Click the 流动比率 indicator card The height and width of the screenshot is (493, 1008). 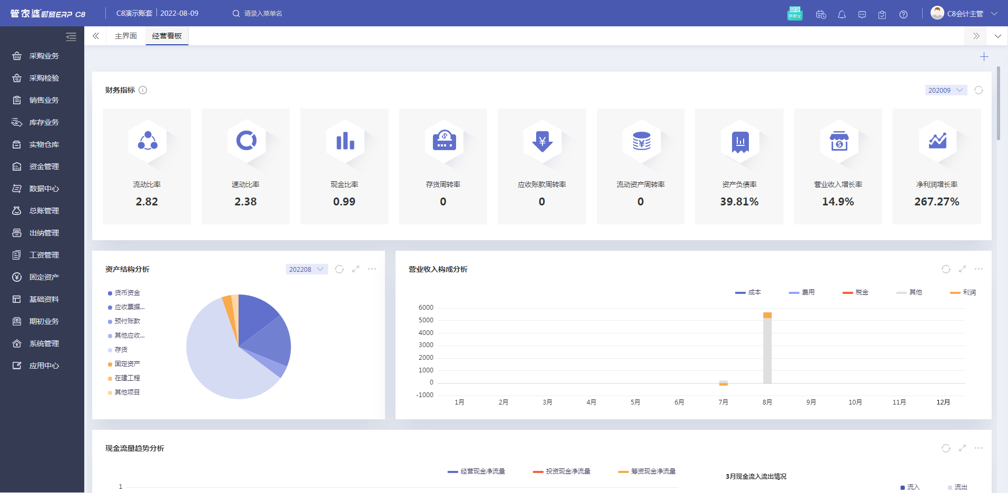pos(147,166)
